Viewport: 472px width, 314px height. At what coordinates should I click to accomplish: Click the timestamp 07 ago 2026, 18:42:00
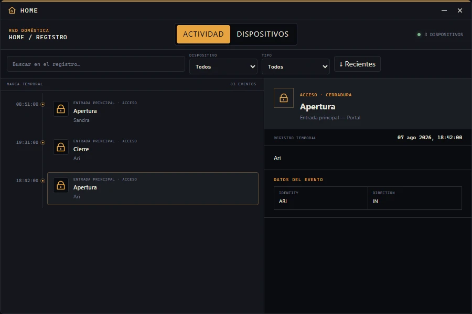point(430,138)
